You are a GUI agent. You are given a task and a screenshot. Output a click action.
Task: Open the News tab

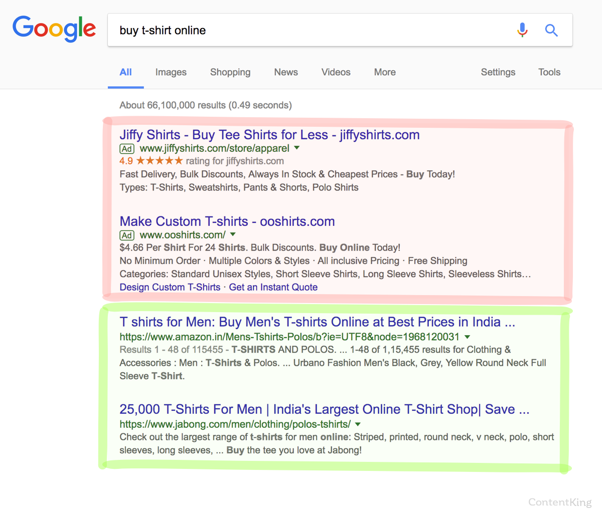(286, 72)
